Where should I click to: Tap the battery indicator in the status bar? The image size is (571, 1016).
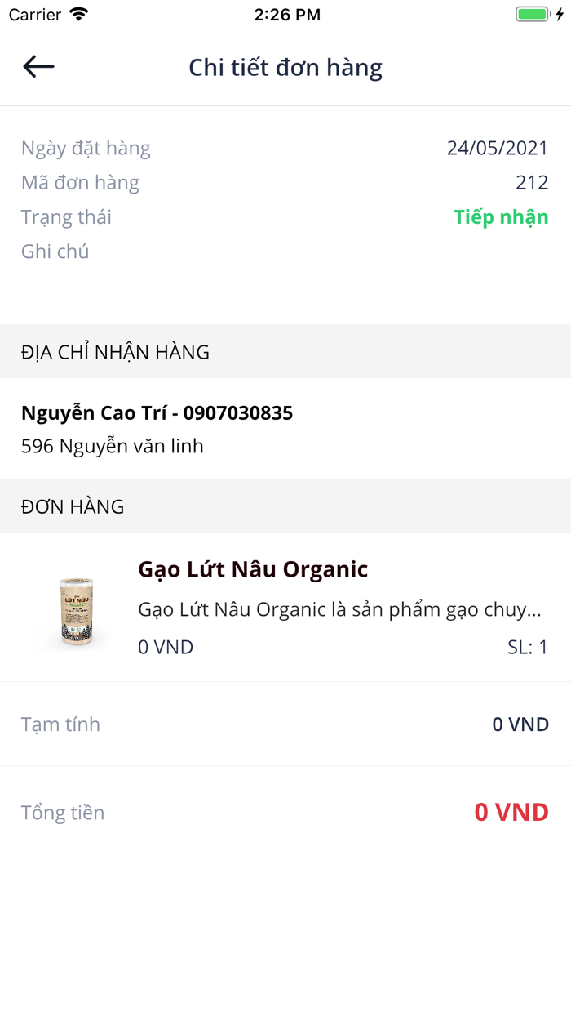[x=532, y=13]
